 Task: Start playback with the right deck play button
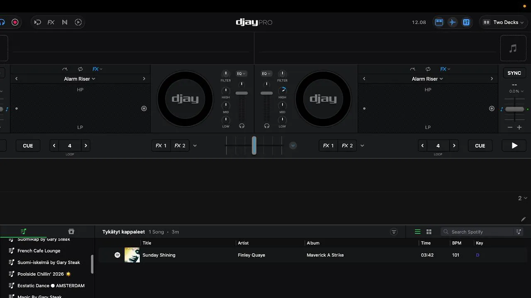(x=514, y=146)
